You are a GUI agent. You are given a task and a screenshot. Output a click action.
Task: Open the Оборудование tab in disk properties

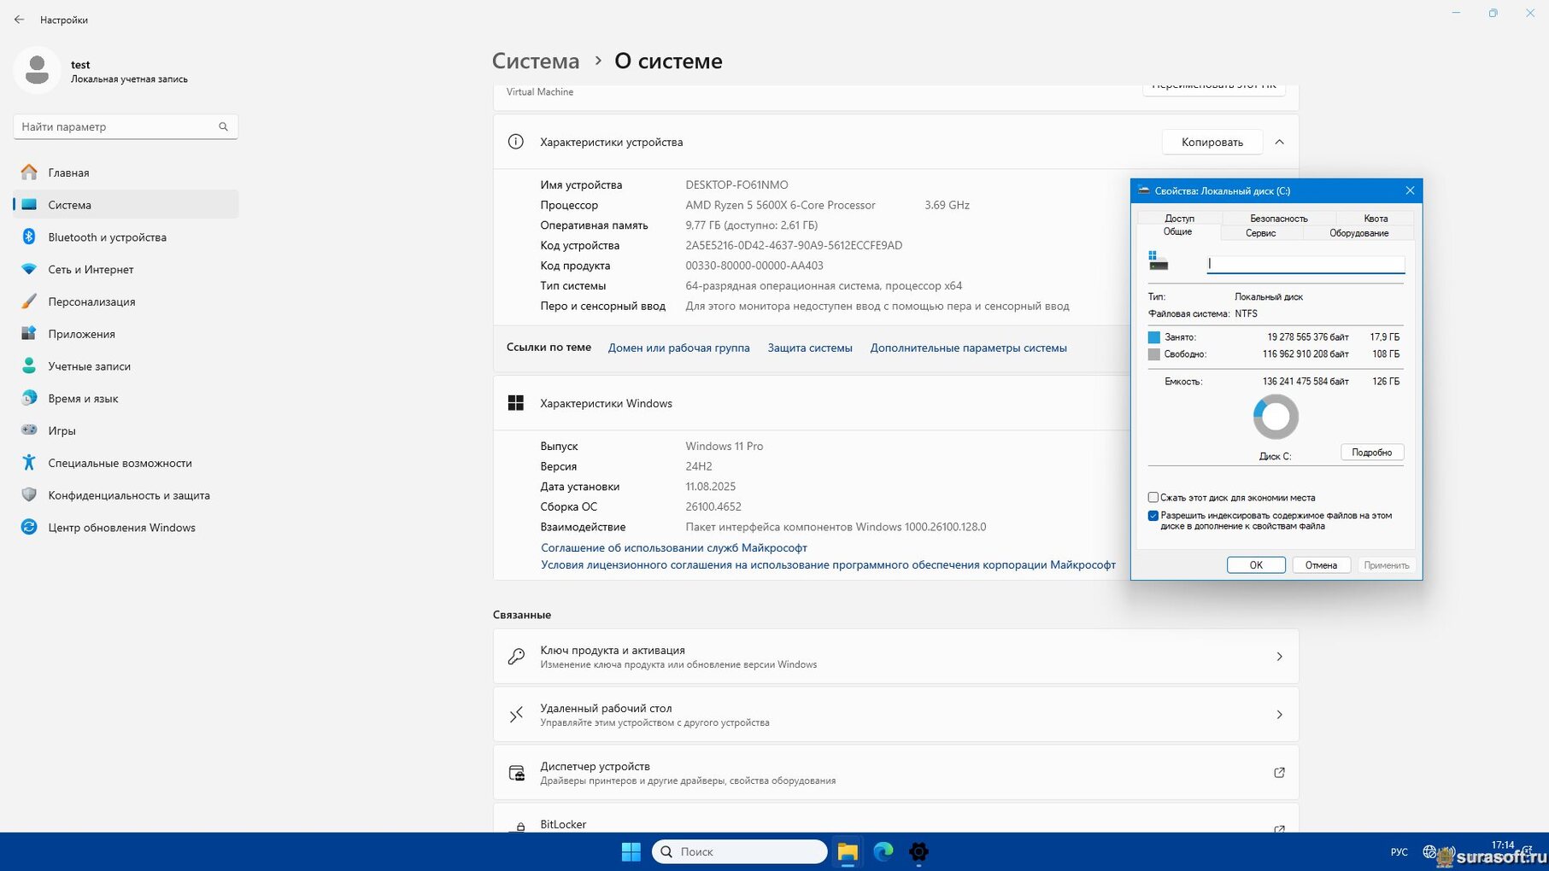coord(1358,233)
